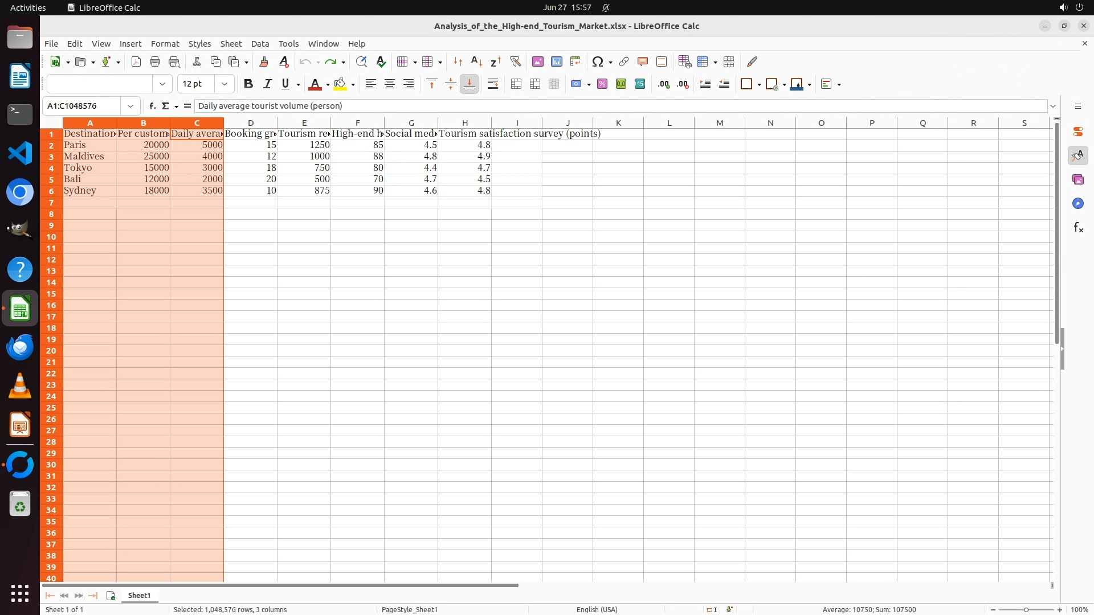
Task: Click the Sort Ascending icon
Action: click(x=477, y=61)
